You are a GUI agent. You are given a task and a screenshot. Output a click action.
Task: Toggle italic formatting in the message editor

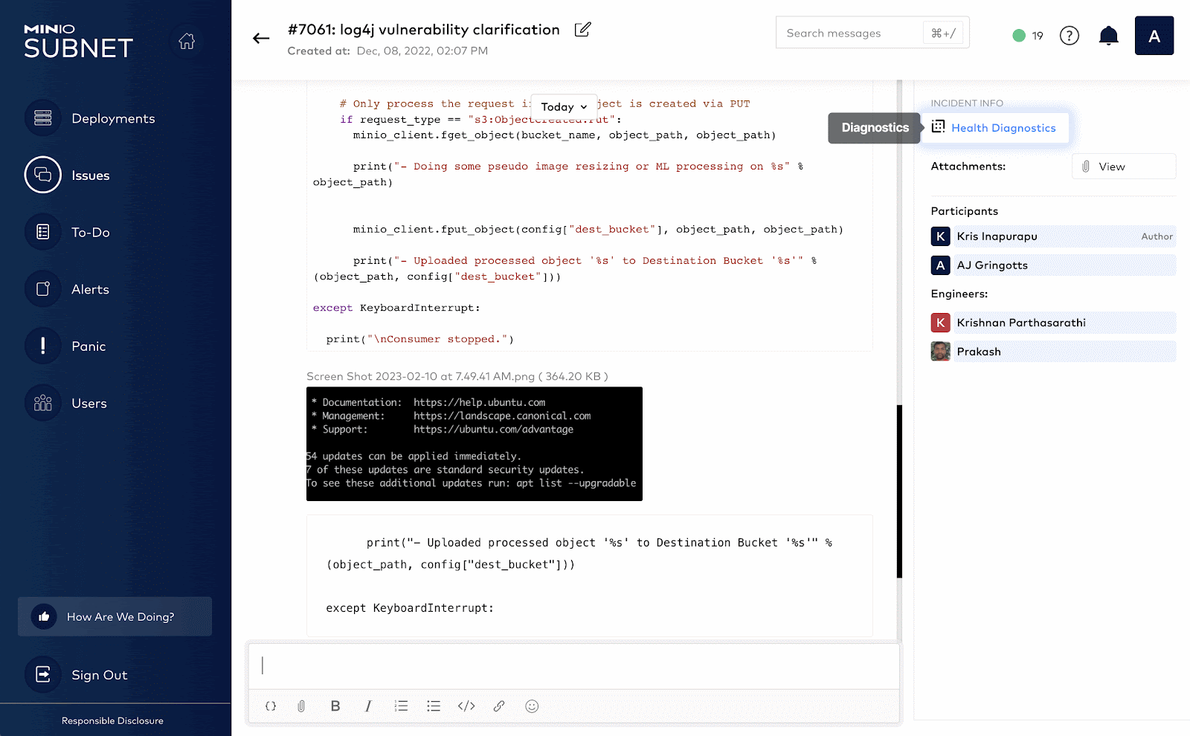368,706
